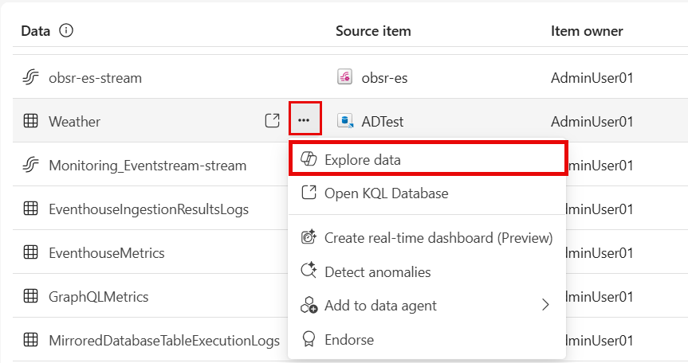
Task: Click the Source item column header
Action: (x=373, y=31)
